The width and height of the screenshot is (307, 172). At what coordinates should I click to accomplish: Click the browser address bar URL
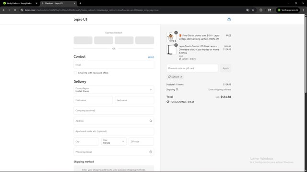click(x=92, y=10)
